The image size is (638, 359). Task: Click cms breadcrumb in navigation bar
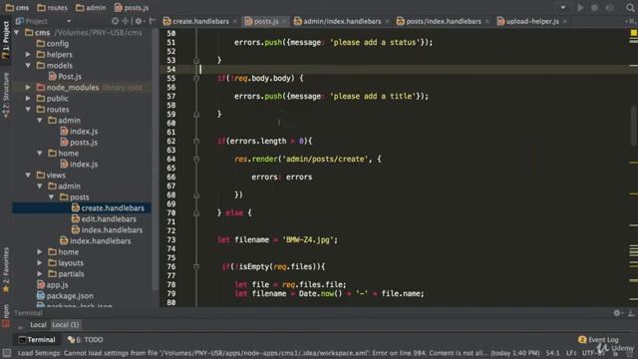pos(18,8)
